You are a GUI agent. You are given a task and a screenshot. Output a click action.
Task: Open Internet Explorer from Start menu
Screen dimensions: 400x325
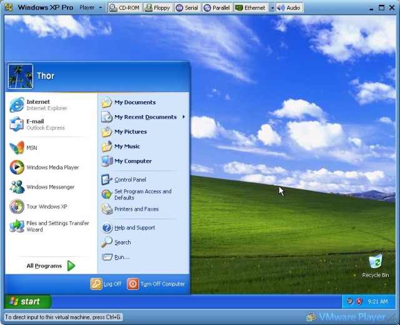(x=39, y=105)
